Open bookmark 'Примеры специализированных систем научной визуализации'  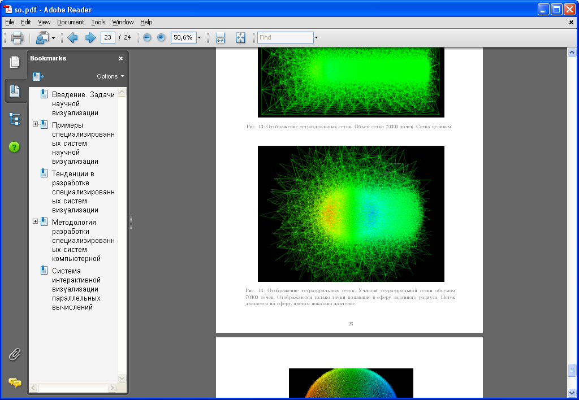point(83,143)
